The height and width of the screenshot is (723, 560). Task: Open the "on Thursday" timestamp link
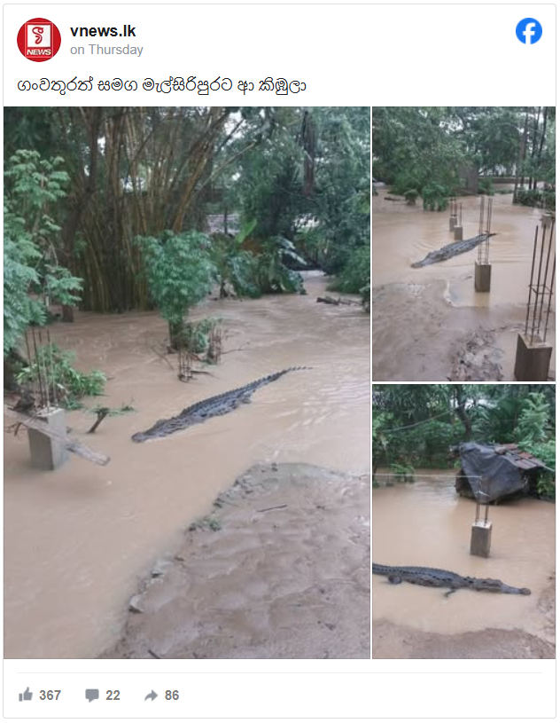106,50
